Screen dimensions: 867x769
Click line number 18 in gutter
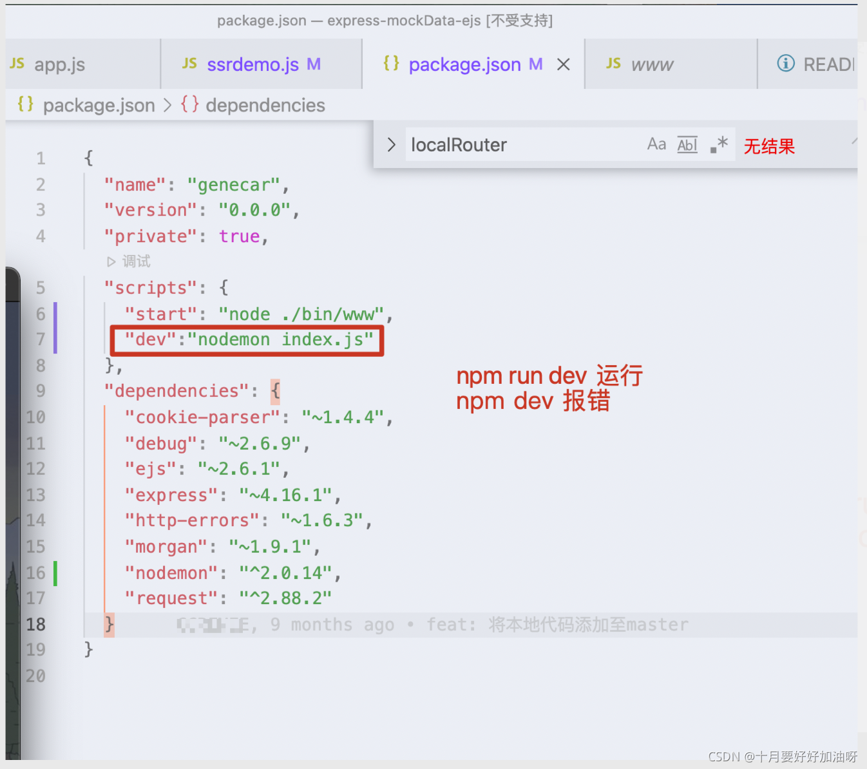pos(35,625)
